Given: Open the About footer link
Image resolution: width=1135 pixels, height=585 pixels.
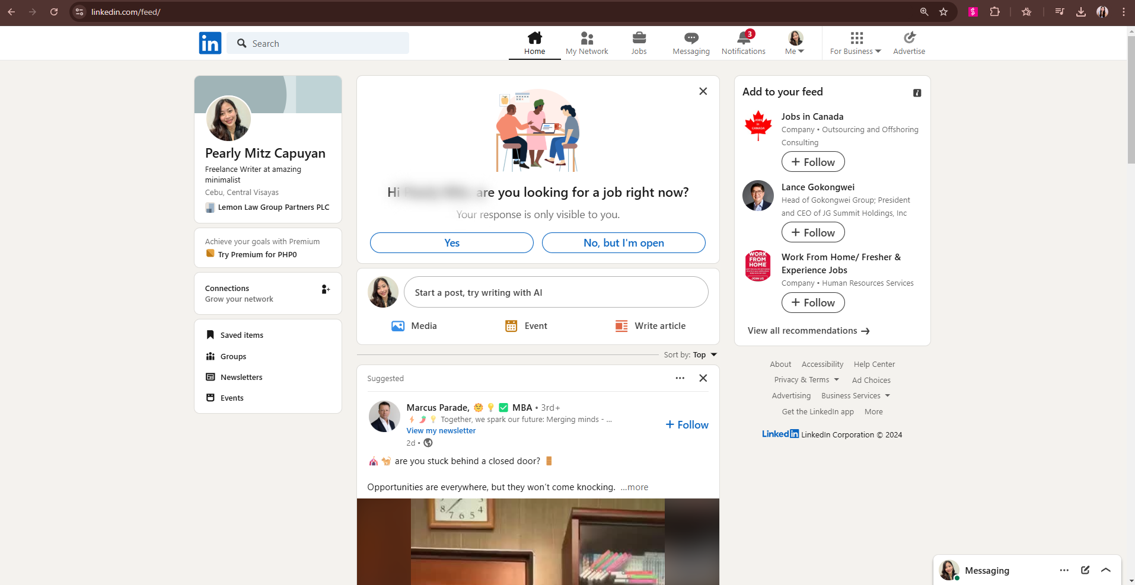Looking at the screenshot, I should [780, 365].
